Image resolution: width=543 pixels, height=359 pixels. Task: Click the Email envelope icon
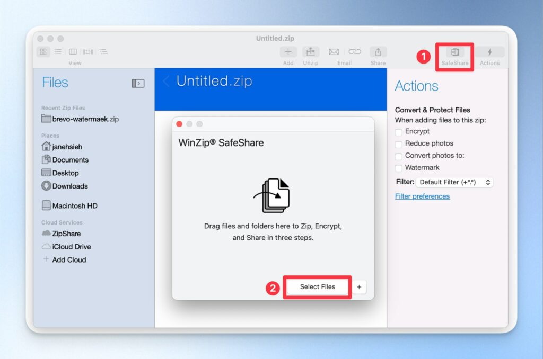(334, 52)
